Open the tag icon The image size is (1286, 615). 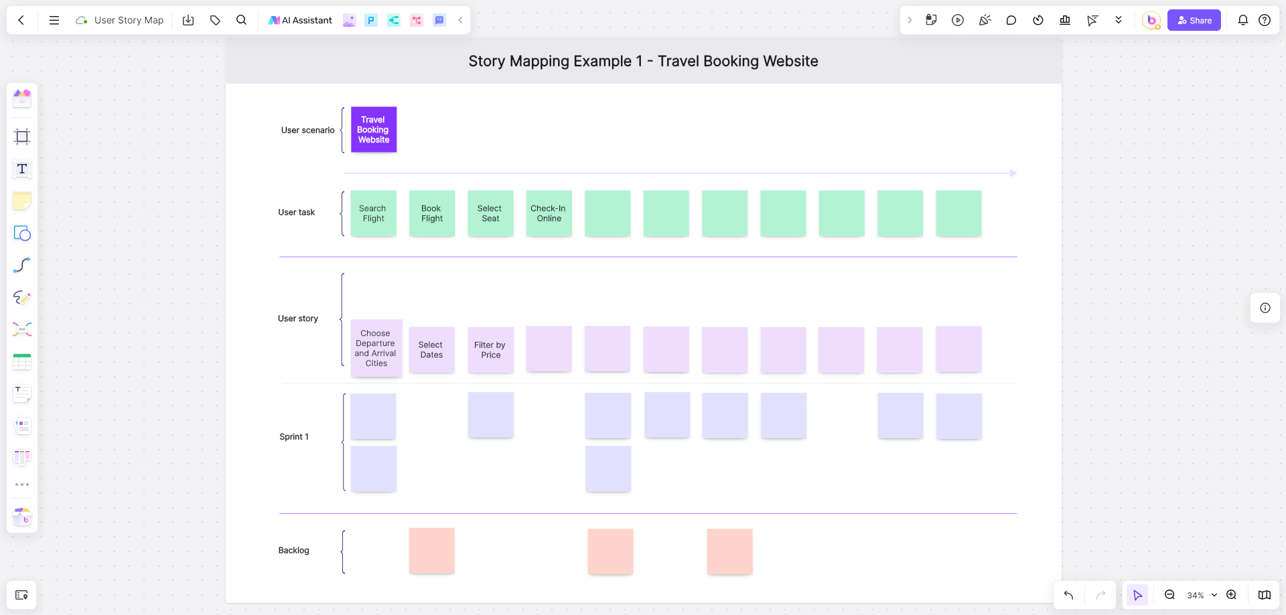(215, 20)
